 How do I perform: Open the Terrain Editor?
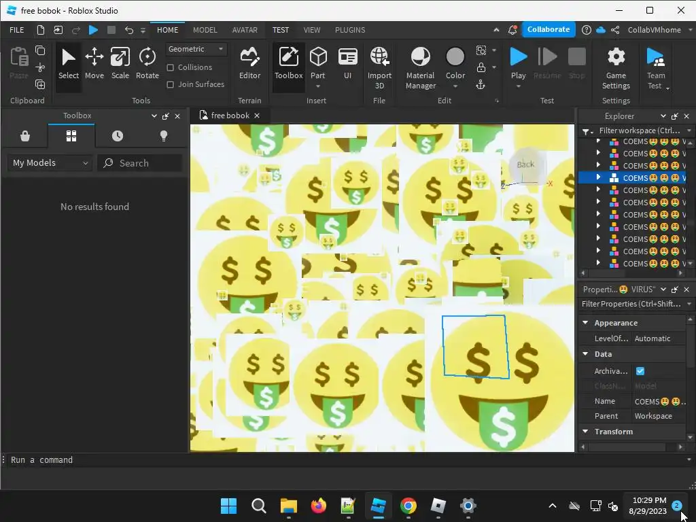pos(249,65)
